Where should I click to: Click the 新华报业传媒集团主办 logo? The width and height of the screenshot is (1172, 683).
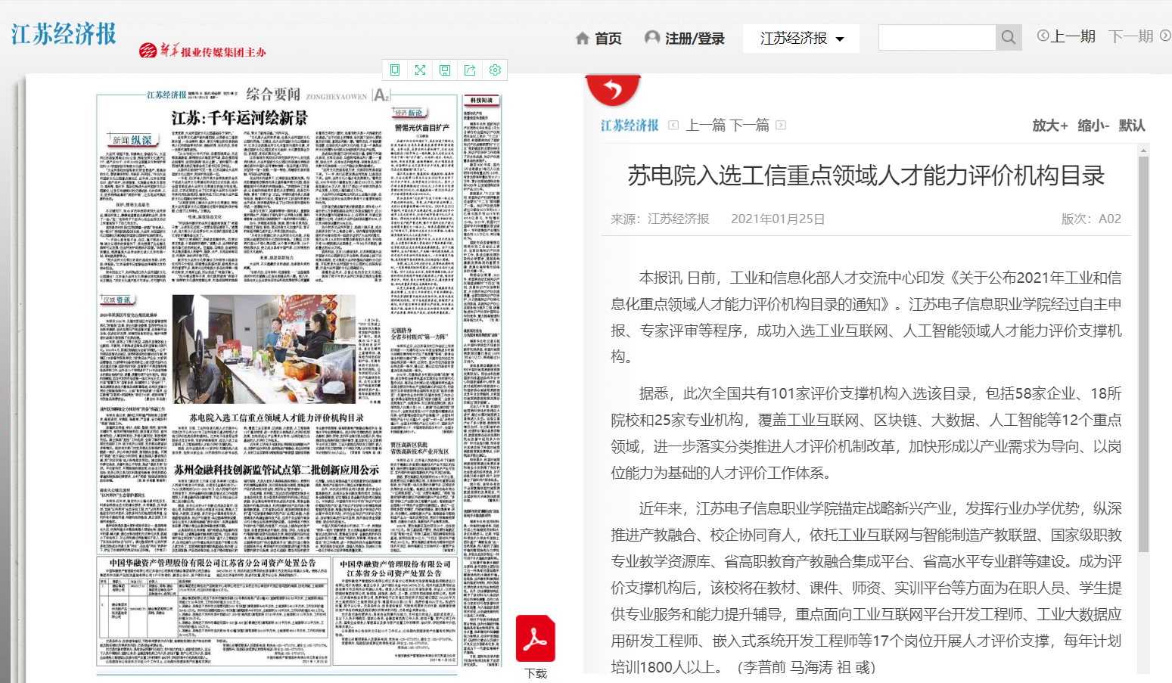point(203,51)
